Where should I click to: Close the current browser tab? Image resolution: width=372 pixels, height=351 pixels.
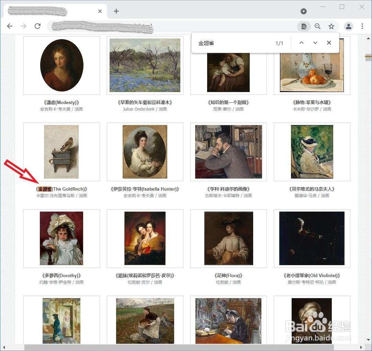(x=100, y=11)
